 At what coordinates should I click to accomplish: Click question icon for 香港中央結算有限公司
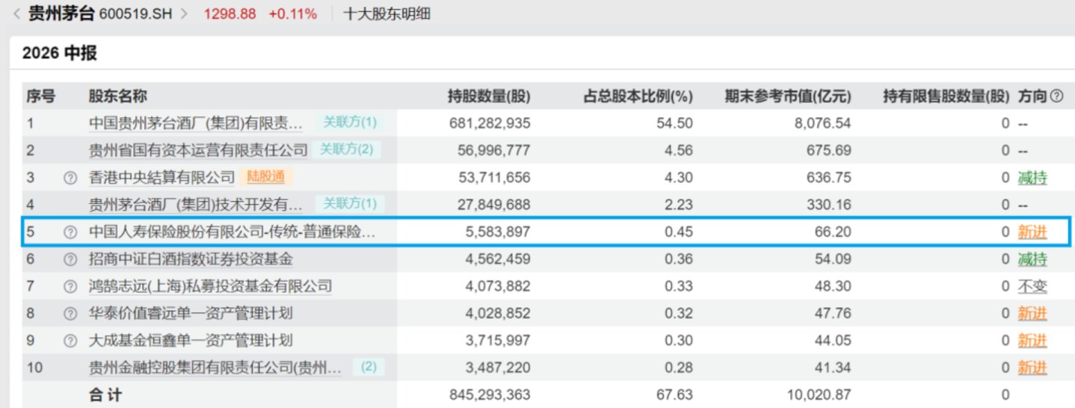coord(70,178)
